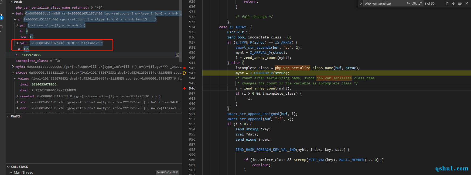Expand the val variable node
471x175 pixels.
pos(18,43)
